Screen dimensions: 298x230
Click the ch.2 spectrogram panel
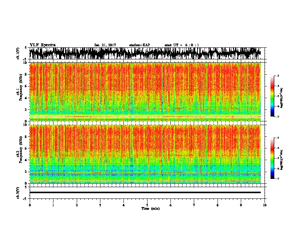point(145,154)
